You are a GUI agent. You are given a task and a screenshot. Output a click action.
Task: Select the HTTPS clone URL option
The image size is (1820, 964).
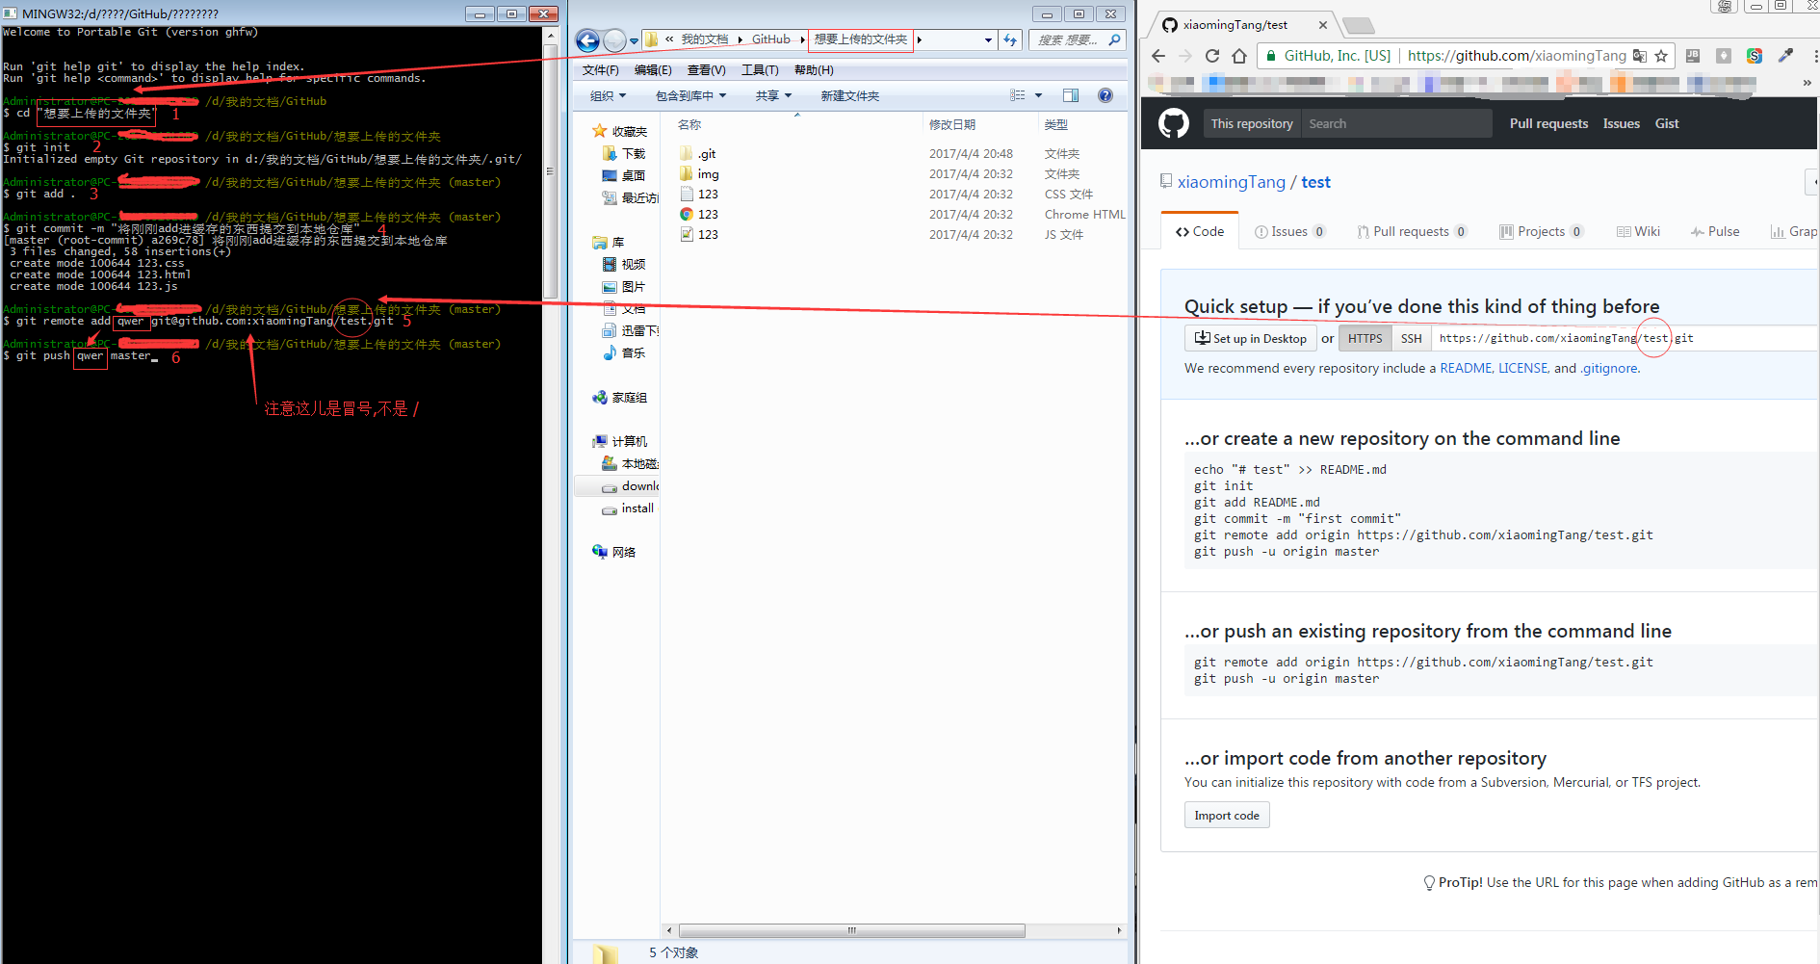pos(1365,338)
